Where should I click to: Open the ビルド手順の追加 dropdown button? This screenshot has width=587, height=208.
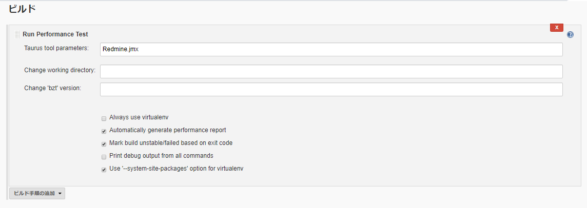click(x=34, y=193)
